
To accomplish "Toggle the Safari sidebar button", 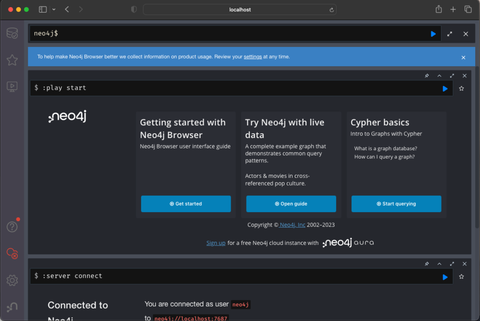I will 43,9.
